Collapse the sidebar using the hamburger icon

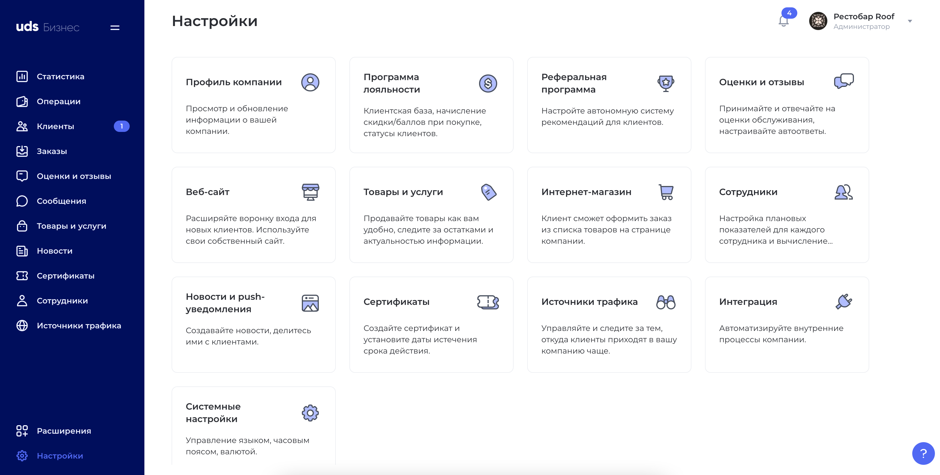[x=115, y=28]
